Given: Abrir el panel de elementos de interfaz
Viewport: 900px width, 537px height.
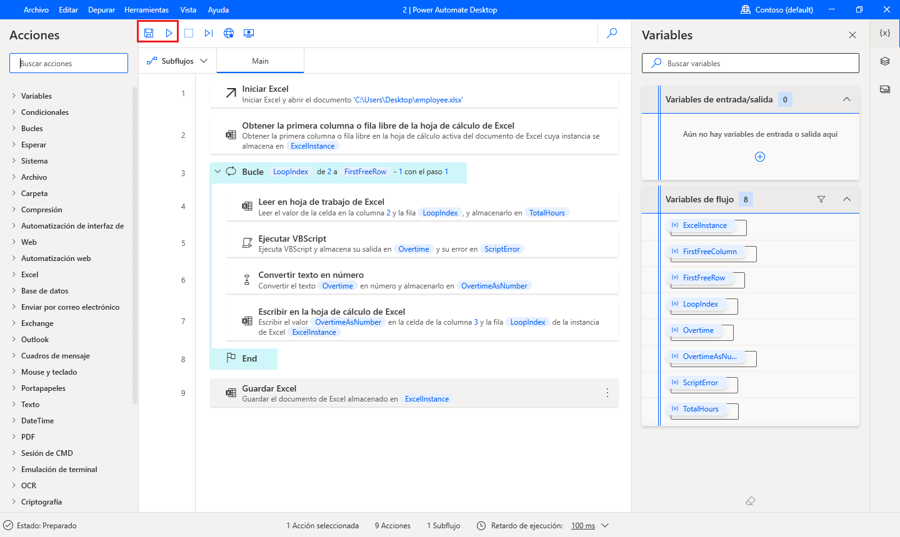Looking at the screenshot, I should 884,61.
